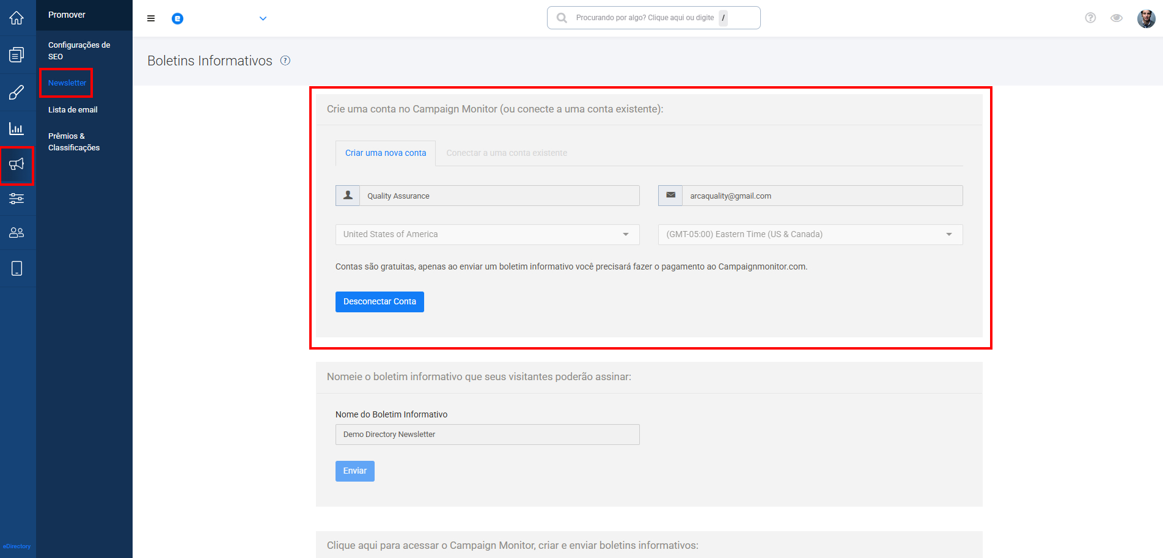Open the bar chart statistics icon

[x=17, y=128]
